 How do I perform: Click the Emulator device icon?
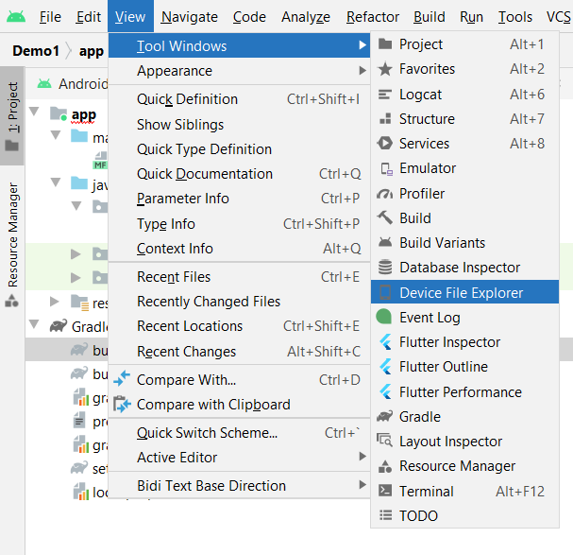click(387, 169)
